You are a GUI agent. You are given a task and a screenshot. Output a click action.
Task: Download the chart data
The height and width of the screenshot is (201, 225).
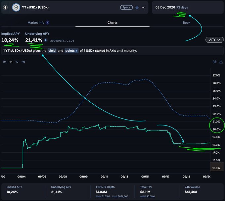tap(221, 62)
